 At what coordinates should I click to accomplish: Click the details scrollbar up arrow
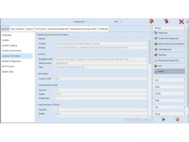coord(150,38)
